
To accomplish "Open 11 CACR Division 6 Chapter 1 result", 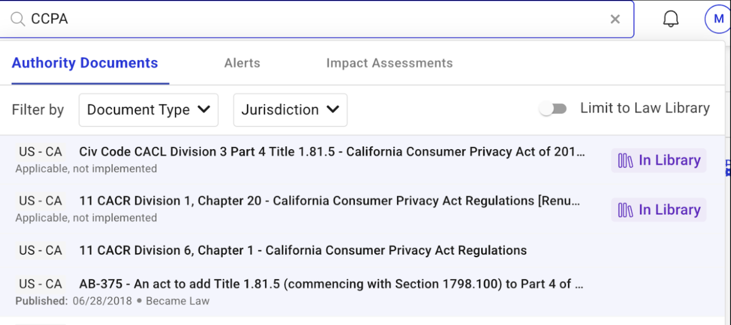I will tap(302, 250).
